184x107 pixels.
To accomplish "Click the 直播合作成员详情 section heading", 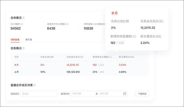I will [21, 85].
